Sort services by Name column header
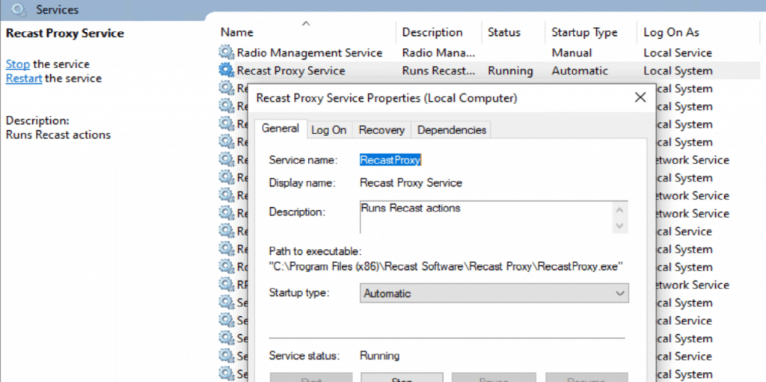766x382 pixels. (x=237, y=33)
